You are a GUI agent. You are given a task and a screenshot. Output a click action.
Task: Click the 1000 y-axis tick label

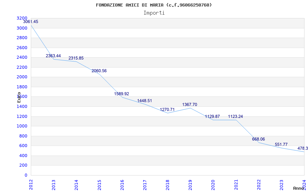click(x=22, y=126)
